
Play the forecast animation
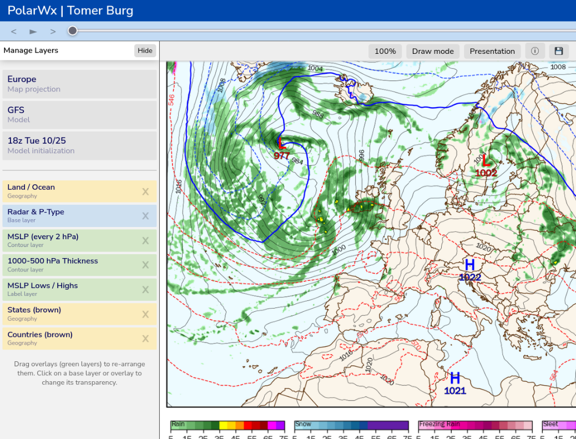click(x=33, y=32)
